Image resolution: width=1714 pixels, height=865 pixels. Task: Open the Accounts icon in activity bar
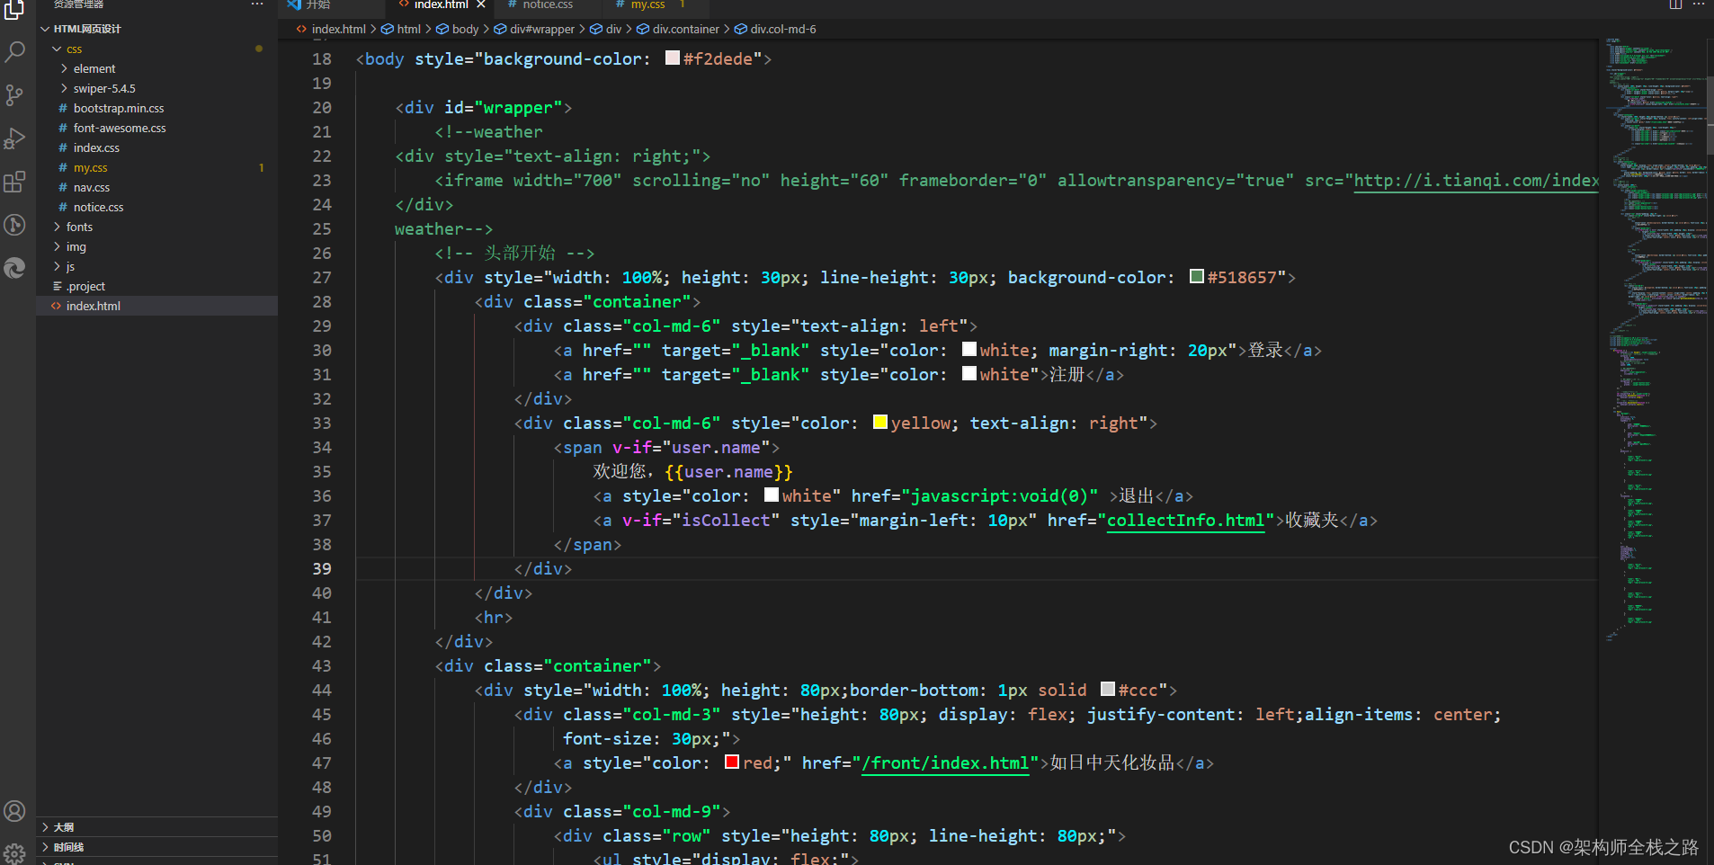click(14, 811)
